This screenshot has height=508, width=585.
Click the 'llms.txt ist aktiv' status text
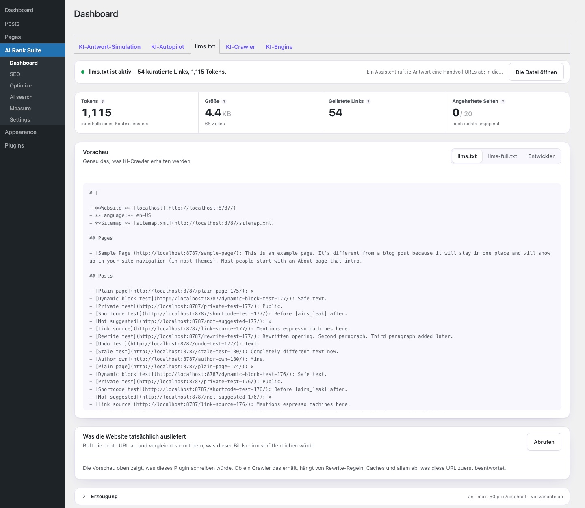pos(157,72)
